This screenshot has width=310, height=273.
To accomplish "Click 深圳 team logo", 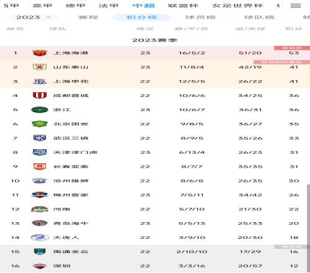I will click(40, 266).
